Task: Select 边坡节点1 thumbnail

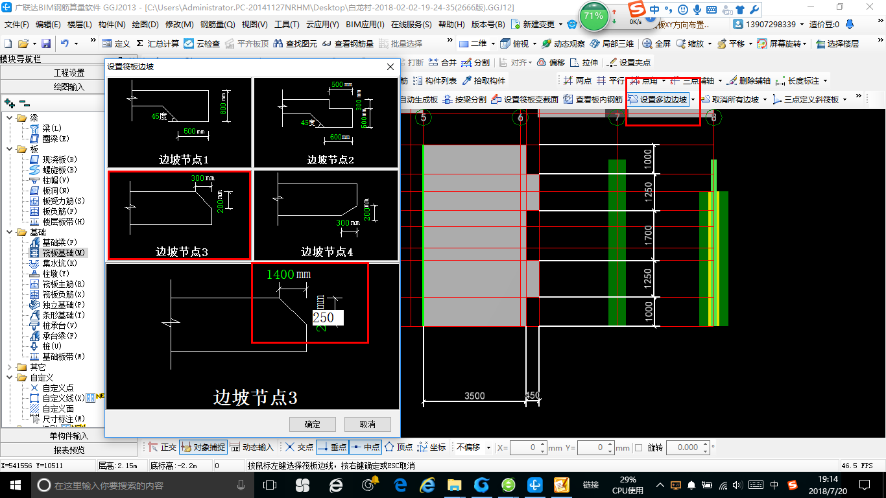Action: (x=179, y=123)
